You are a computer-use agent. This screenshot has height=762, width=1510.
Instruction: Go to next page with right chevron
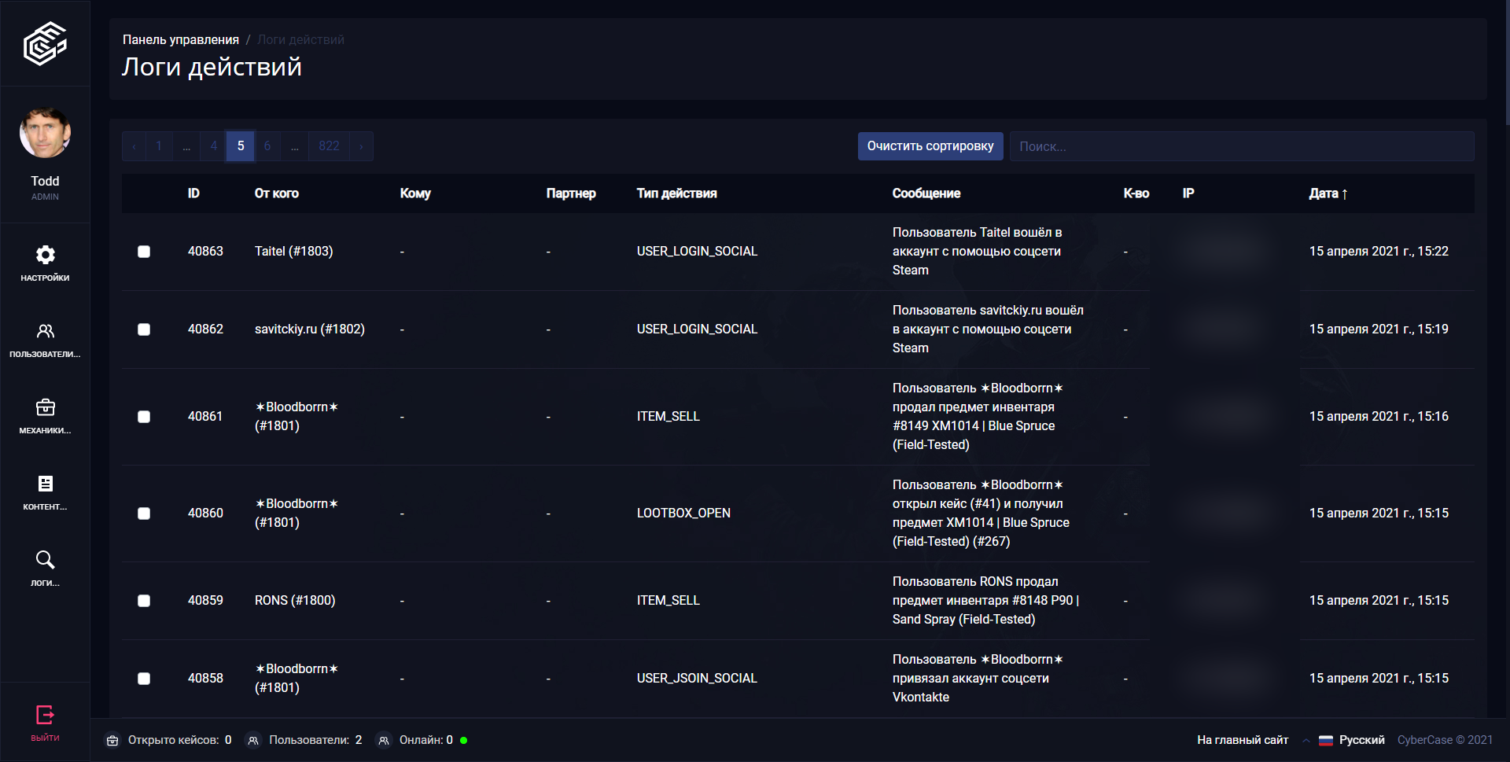pyautogui.click(x=361, y=146)
